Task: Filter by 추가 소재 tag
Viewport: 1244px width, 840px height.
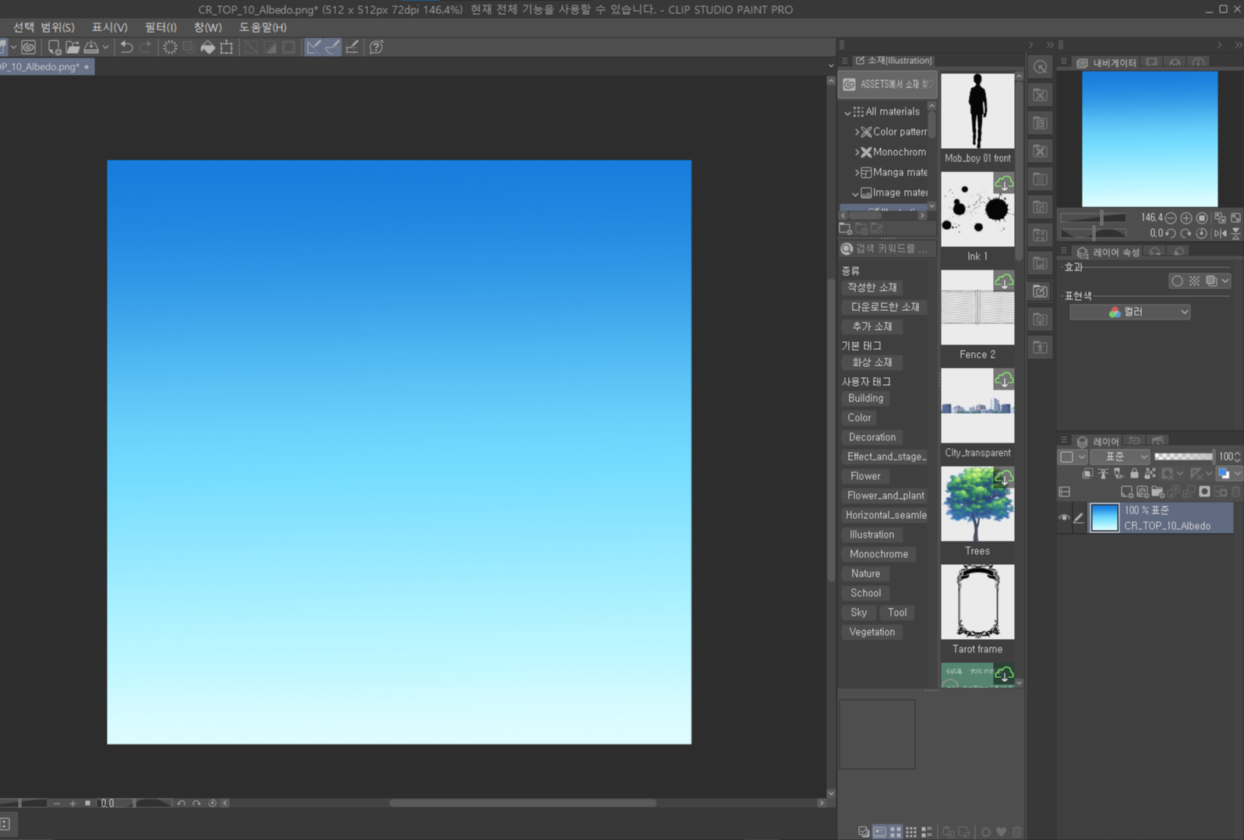Action: click(871, 326)
